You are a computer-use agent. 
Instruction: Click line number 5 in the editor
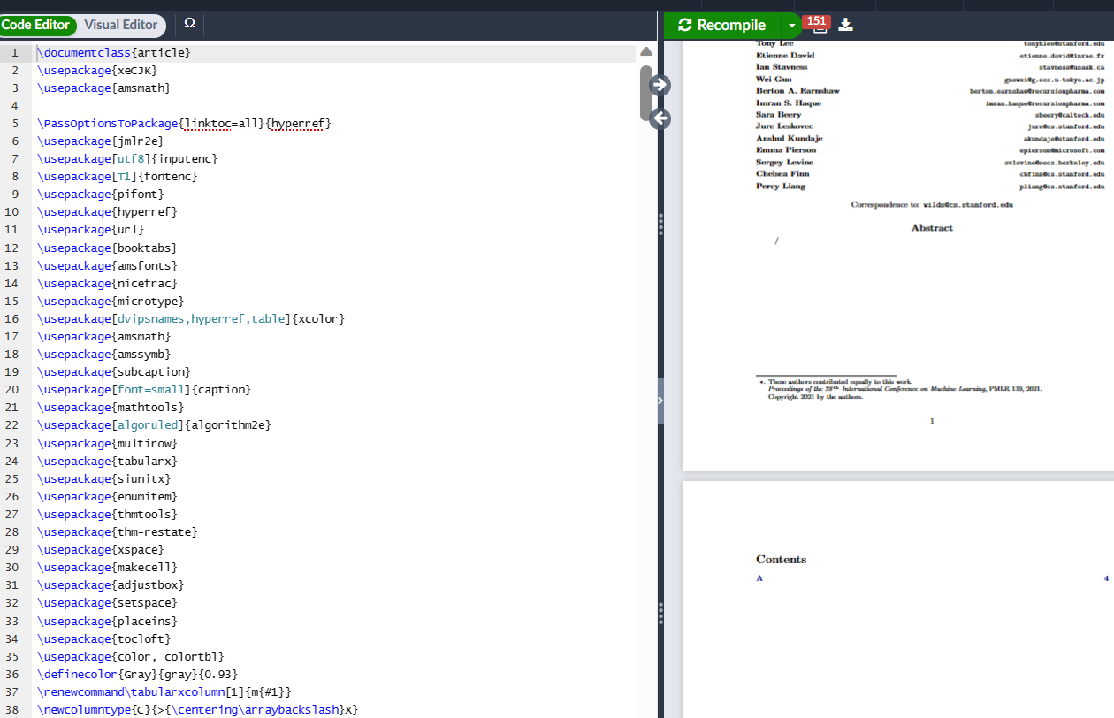(x=15, y=123)
